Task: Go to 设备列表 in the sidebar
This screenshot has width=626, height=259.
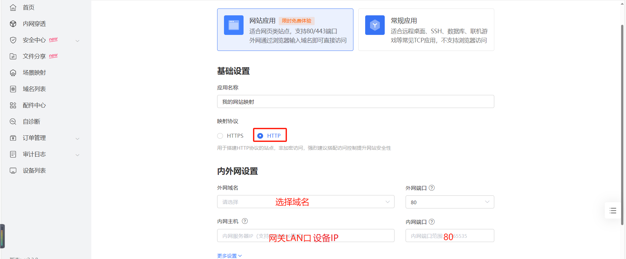Action: tap(34, 171)
